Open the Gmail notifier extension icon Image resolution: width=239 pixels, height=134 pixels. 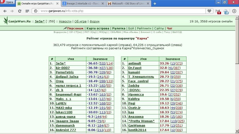[x=218, y=12]
